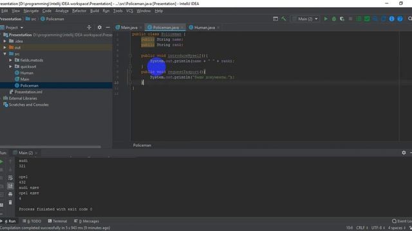Print the Run console output
Viewport: 412px width, 231px height.
coord(10,194)
